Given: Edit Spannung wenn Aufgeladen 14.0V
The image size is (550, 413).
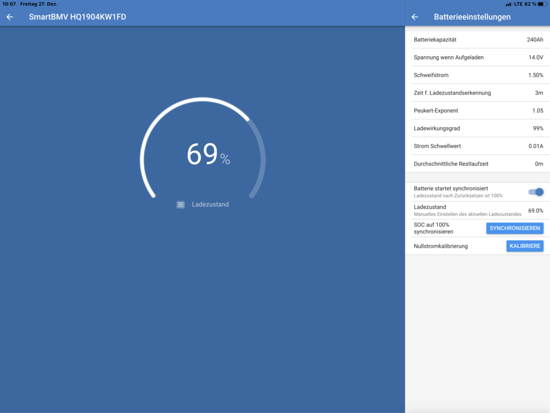Looking at the screenshot, I should point(479,57).
